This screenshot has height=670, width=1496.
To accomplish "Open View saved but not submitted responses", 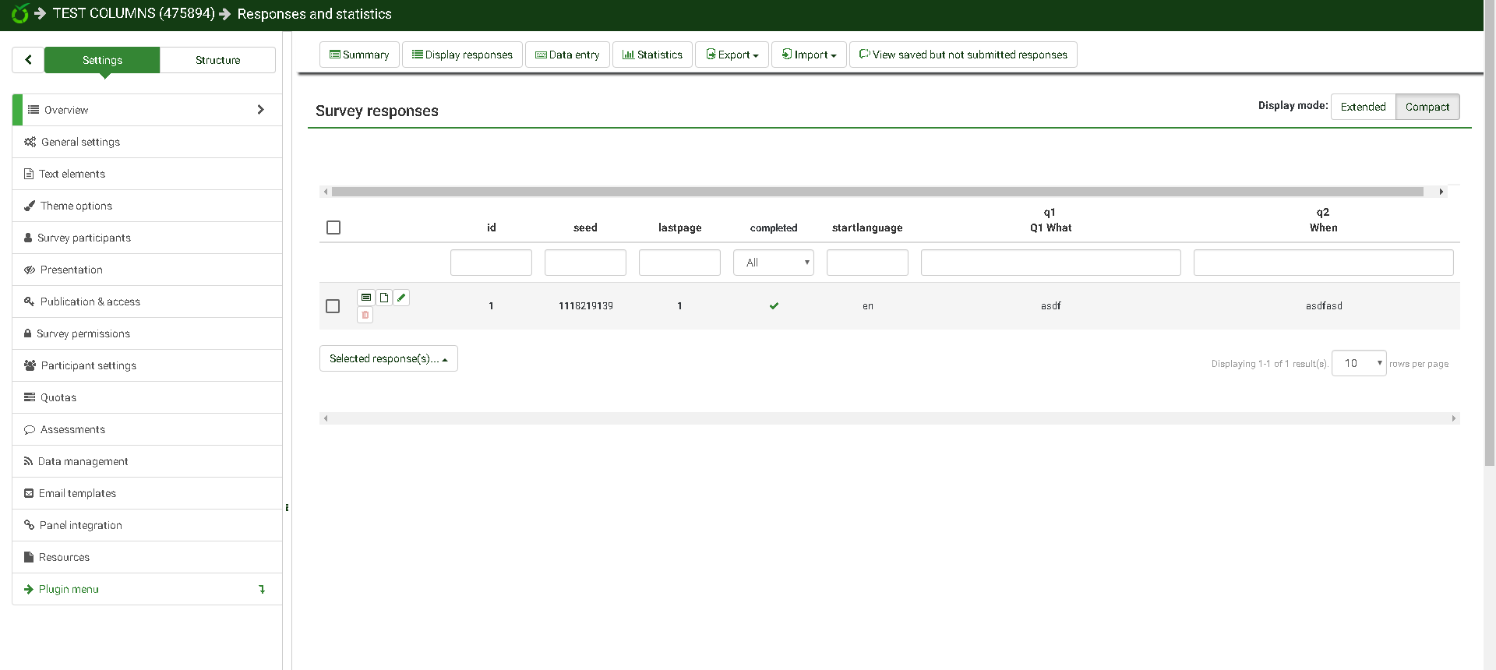I will click(x=963, y=55).
